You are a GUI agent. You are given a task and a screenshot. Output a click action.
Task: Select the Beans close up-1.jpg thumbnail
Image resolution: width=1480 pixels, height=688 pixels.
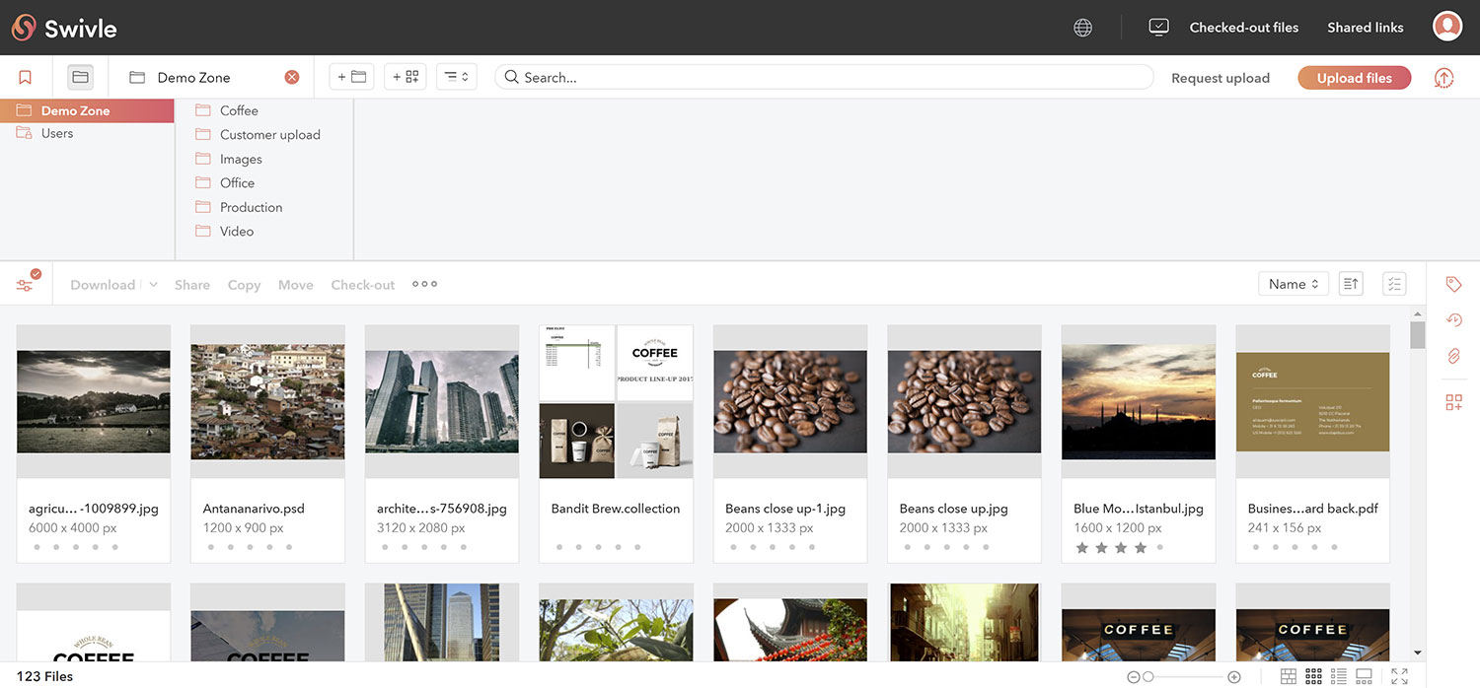790,401
